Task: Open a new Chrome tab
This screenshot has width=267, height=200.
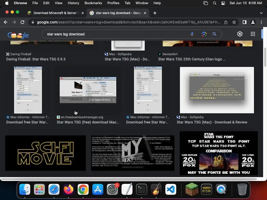Action: [x=155, y=13]
